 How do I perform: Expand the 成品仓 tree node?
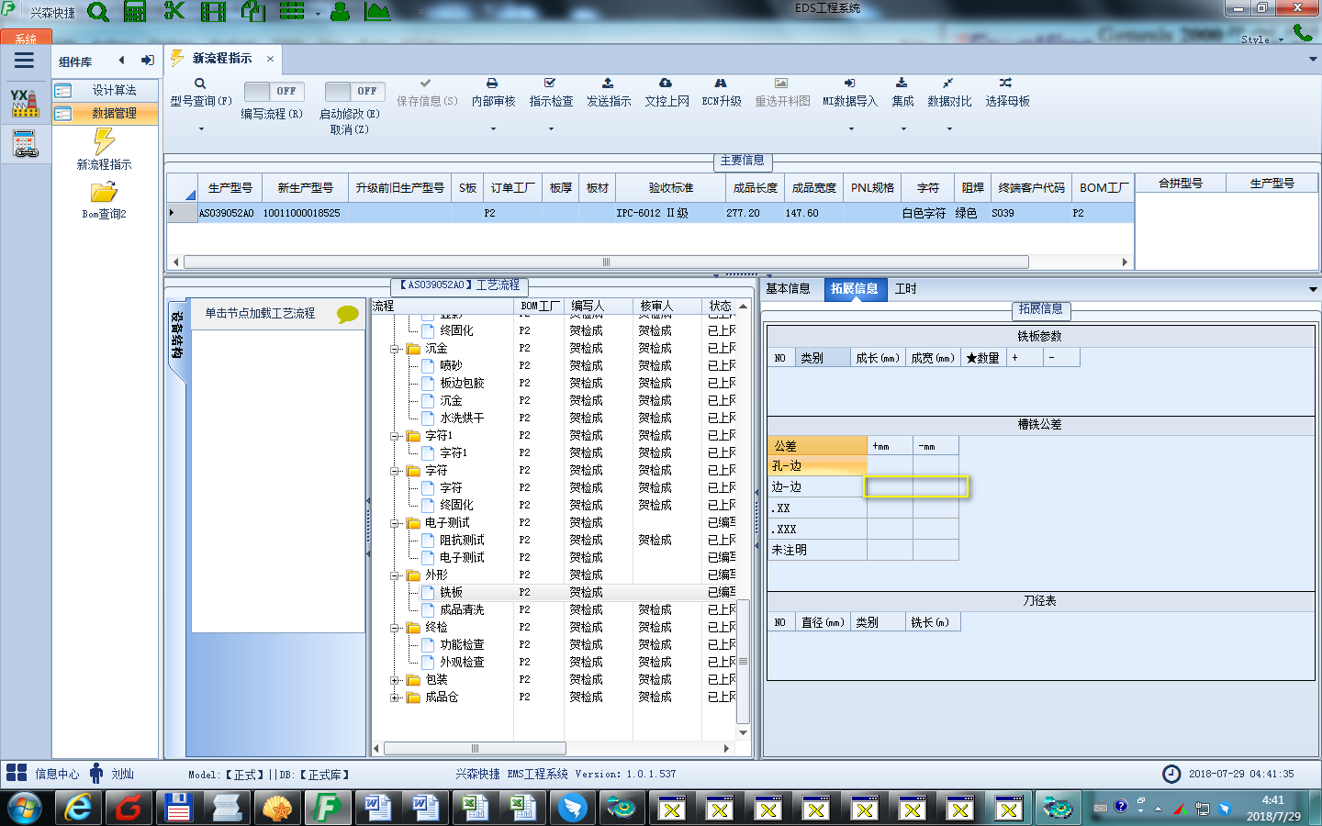(x=395, y=698)
